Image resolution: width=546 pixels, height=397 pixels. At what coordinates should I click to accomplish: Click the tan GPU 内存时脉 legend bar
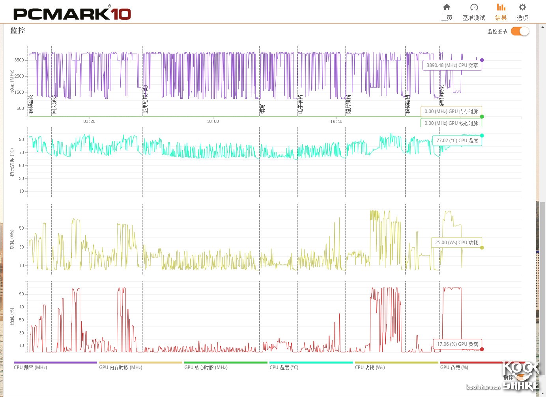click(140, 362)
